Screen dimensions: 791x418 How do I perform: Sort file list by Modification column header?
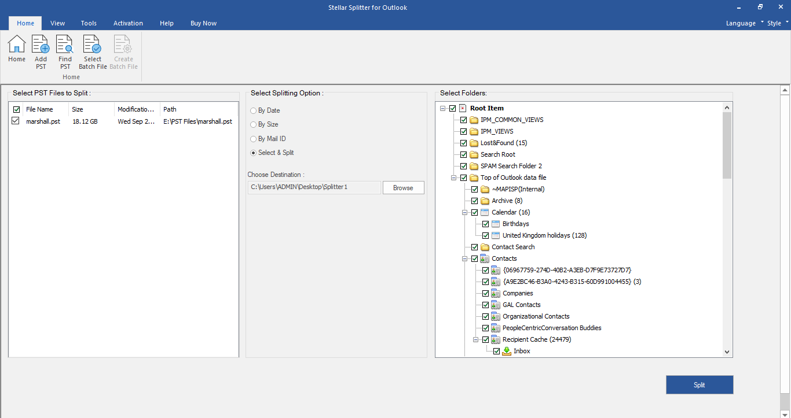click(137, 109)
